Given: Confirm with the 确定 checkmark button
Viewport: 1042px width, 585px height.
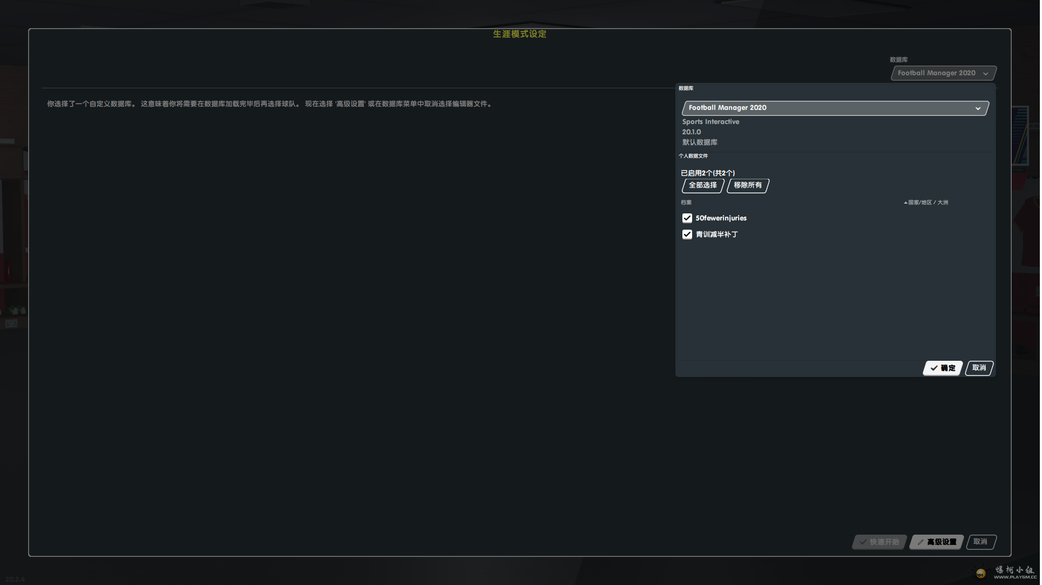Looking at the screenshot, I should [943, 368].
